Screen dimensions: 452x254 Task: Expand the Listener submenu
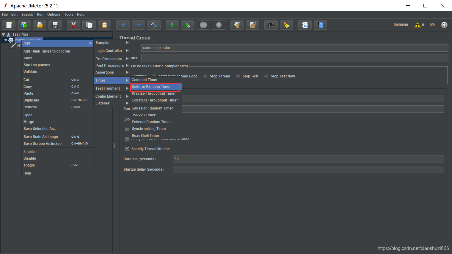coord(112,103)
